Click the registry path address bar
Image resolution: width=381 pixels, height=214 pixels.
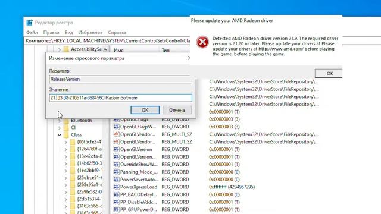[108, 41]
